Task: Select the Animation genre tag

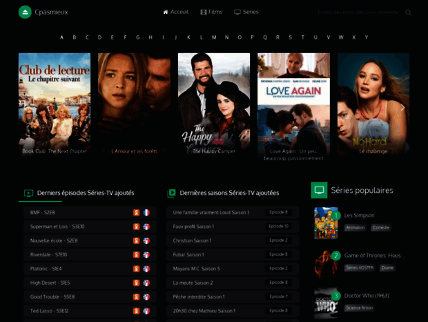Action: tap(355, 227)
